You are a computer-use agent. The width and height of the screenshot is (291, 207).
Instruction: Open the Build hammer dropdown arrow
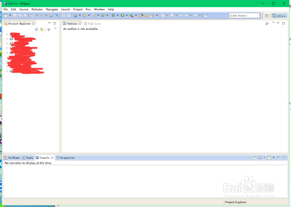46,15
